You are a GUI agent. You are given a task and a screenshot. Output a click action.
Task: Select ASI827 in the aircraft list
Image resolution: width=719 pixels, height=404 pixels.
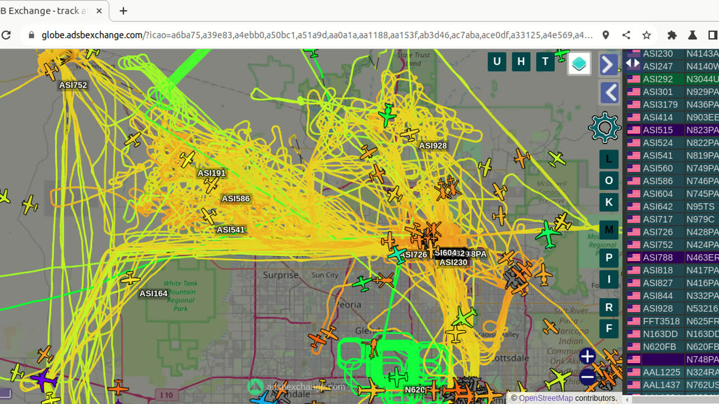pyautogui.click(x=672, y=283)
